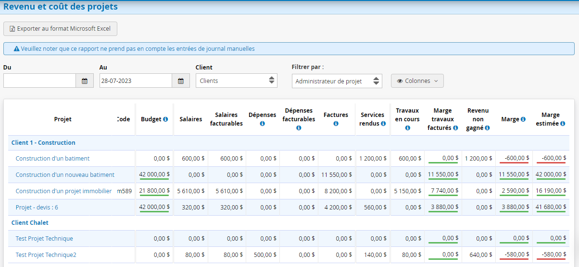The width and height of the screenshot is (579, 267).
Task: Click into the Du date field
Action: [39, 81]
